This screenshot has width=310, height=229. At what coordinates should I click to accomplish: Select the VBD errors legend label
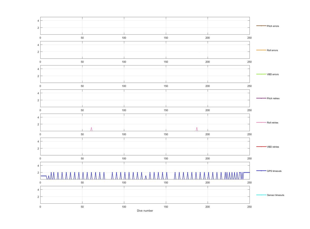(273, 74)
